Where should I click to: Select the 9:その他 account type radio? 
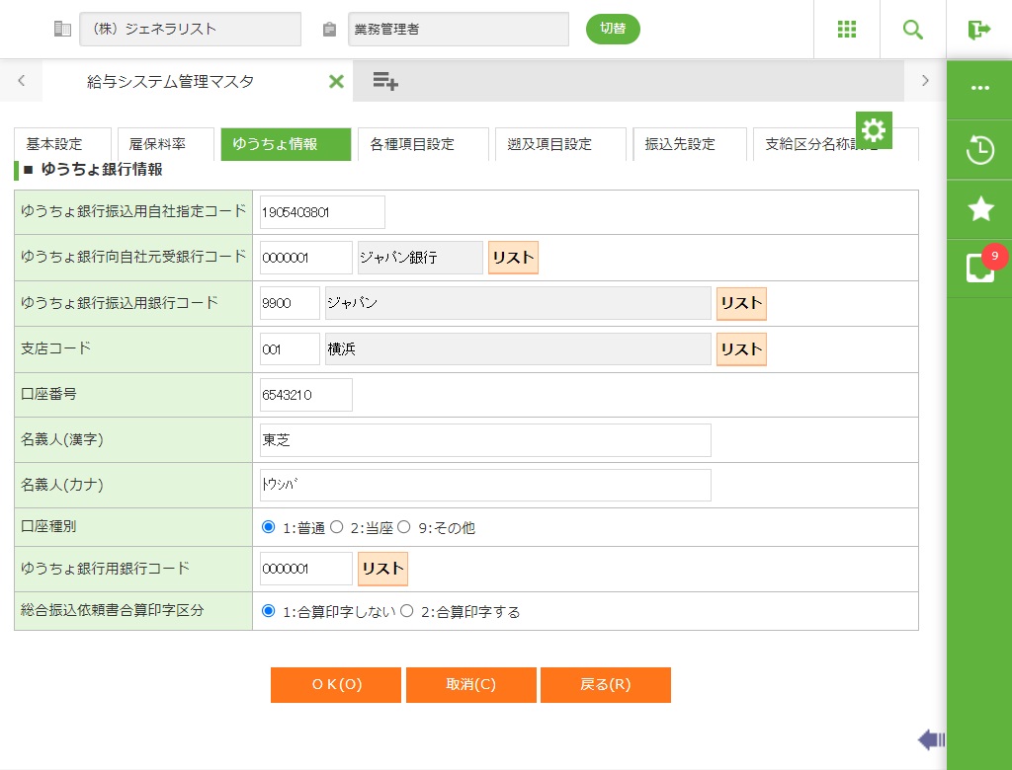[x=403, y=527]
